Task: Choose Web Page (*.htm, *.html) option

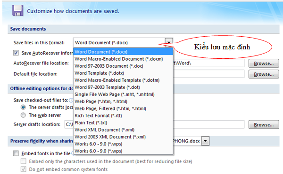Action: click(x=123, y=102)
